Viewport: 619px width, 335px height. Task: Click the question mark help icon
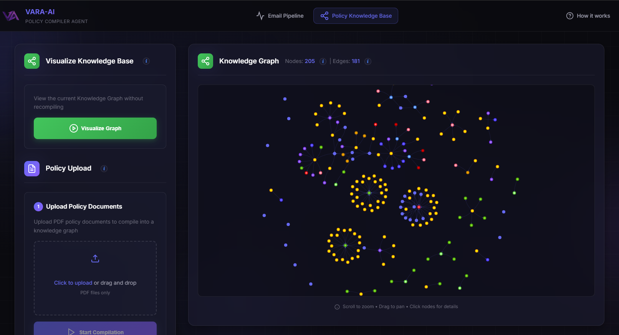coord(570,16)
